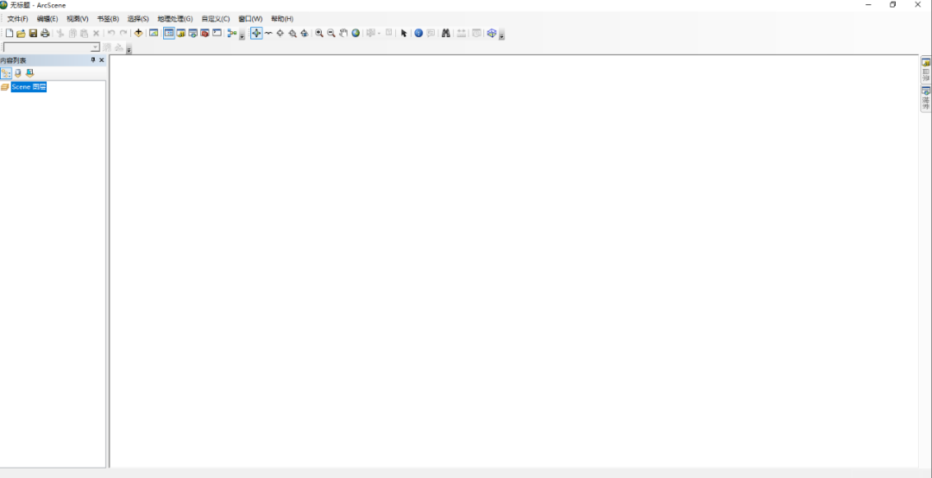Click the Add Data toolbar icon
This screenshot has height=478, width=932.
tap(138, 33)
